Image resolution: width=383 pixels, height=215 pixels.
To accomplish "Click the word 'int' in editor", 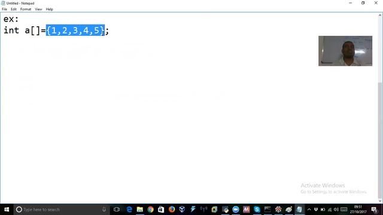I will [x=11, y=30].
